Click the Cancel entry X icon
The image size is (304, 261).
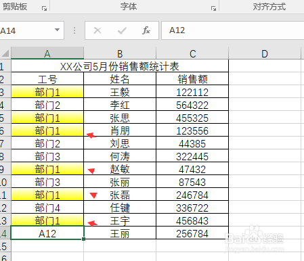[97, 30]
